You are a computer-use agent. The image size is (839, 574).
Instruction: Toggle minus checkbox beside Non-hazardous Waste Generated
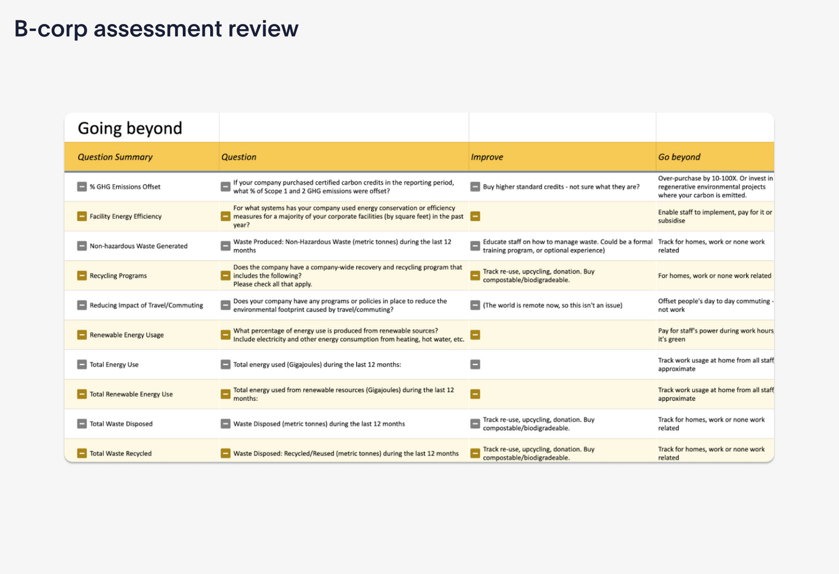[82, 246]
